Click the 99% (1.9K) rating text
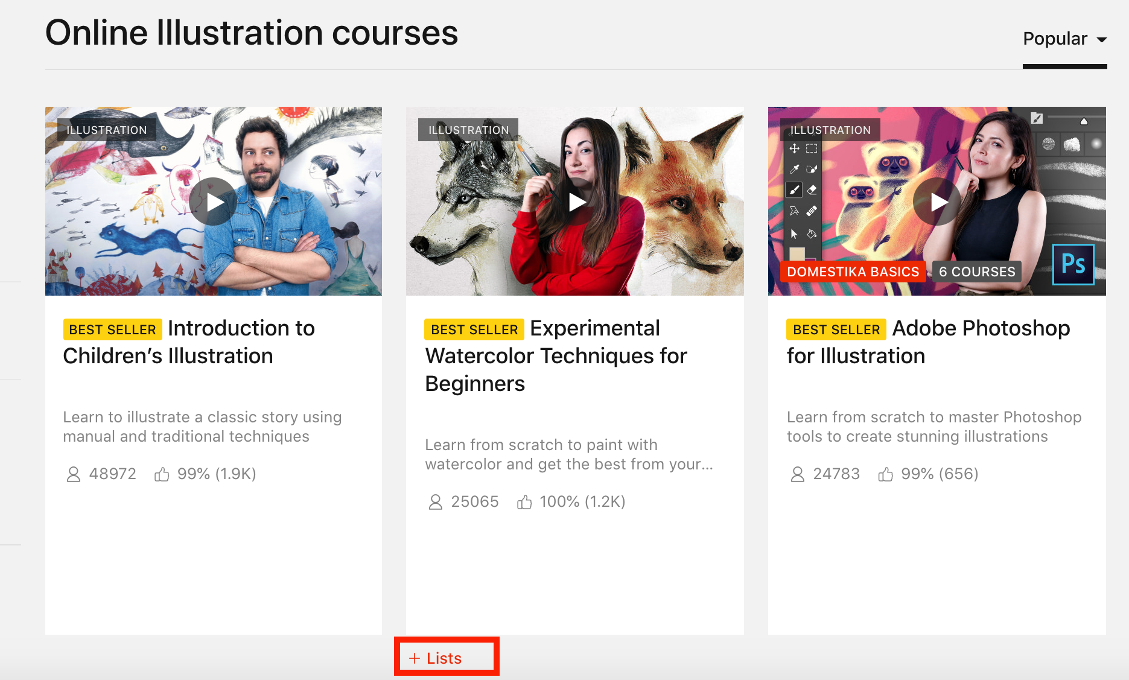The width and height of the screenshot is (1129, 680). (217, 474)
